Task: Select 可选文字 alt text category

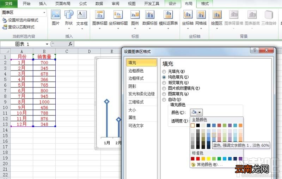Action: point(142,126)
